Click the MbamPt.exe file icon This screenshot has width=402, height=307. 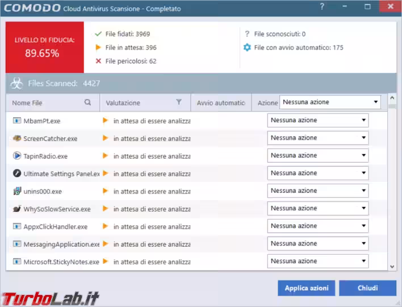[x=17, y=121]
